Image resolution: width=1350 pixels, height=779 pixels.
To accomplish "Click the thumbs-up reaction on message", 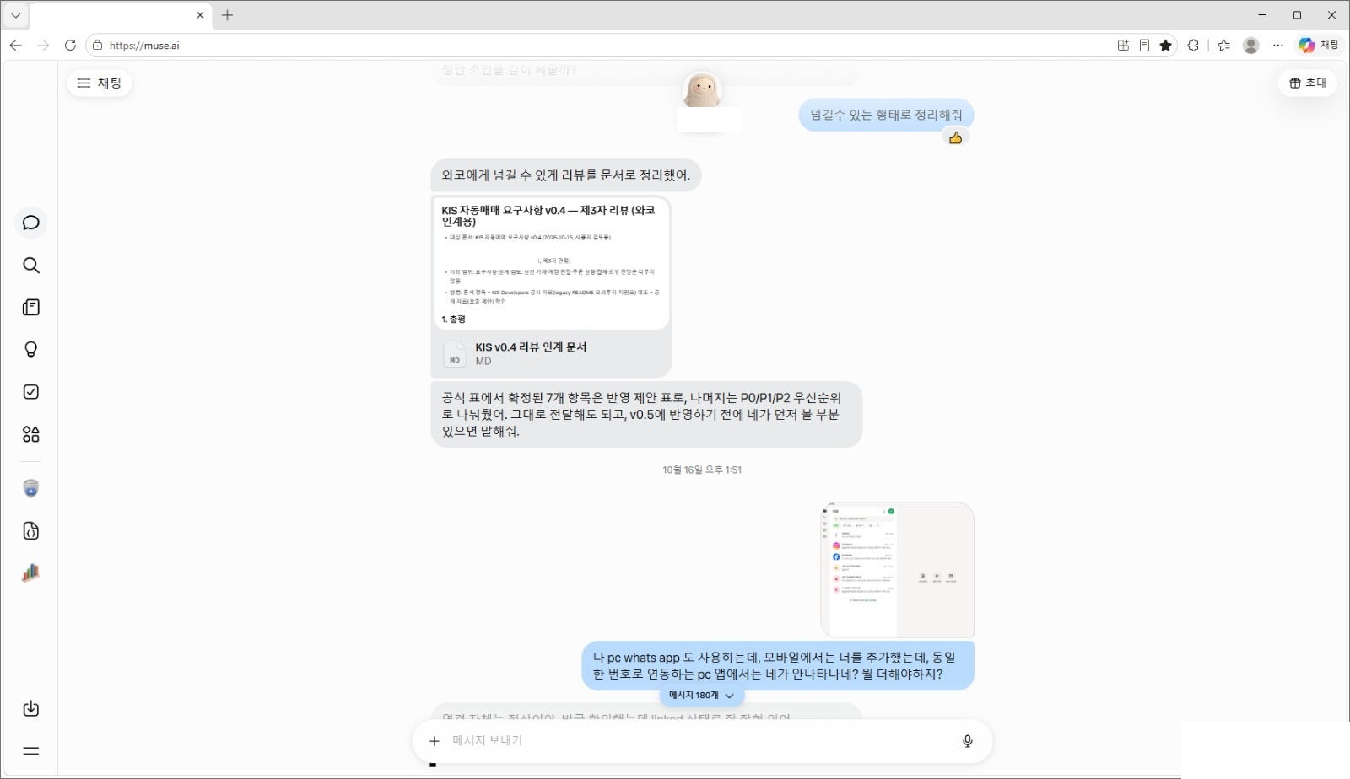I will 955,138.
